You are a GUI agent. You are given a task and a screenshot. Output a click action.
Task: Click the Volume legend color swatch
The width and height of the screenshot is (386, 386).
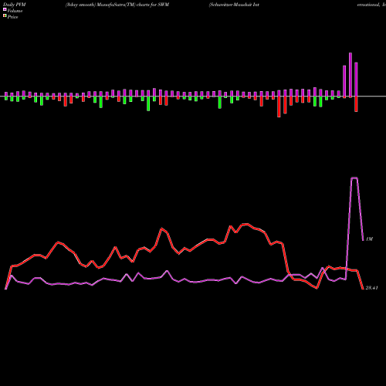[5, 9]
